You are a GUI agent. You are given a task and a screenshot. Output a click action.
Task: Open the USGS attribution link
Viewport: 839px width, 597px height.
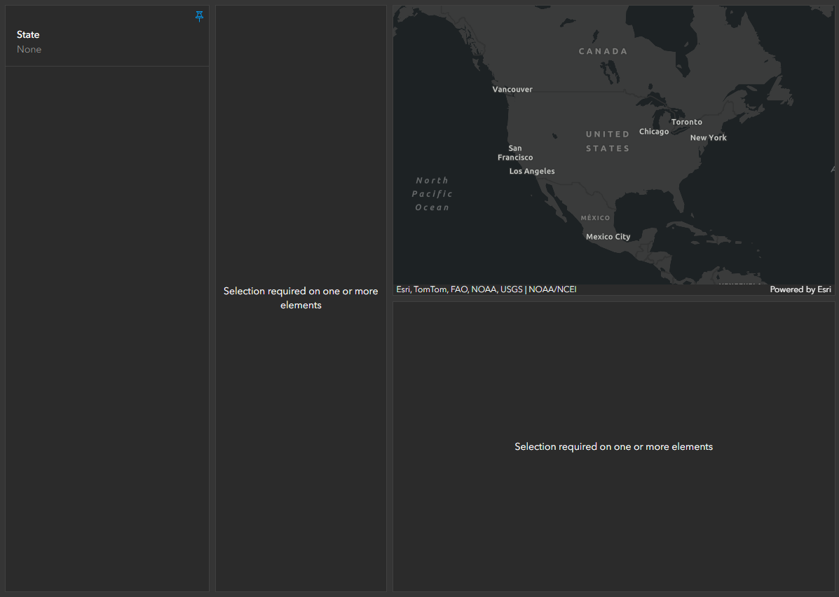tap(512, 289)
